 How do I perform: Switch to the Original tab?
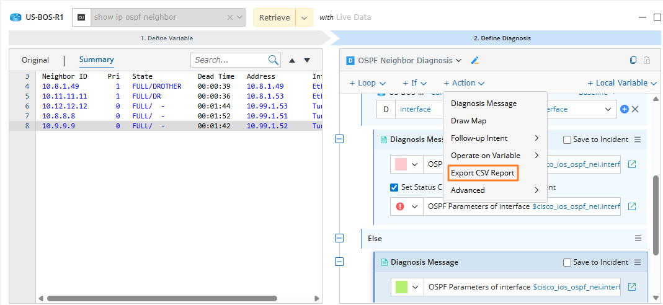pyautogui.click(x=35, y=60)
